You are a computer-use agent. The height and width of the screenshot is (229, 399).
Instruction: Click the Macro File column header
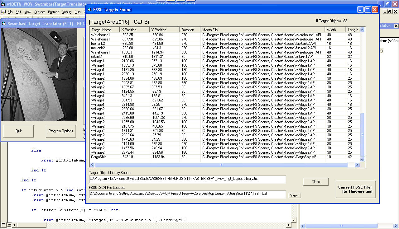[x=263, y=30]
